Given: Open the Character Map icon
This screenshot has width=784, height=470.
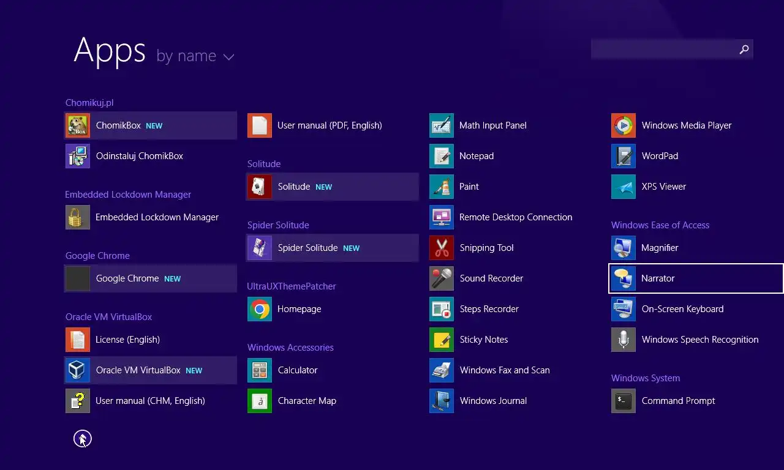Looking at the screenshot, I should point(260,401).
